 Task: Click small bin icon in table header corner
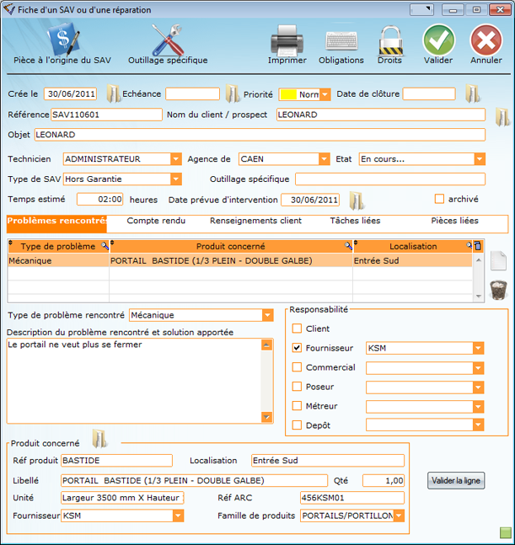tap(478, 246)
